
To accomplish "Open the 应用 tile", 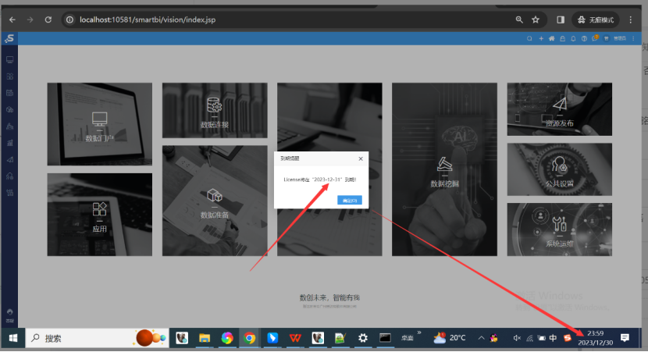I will point(100,215).
